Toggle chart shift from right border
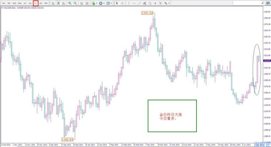The width and height of the screenshot is (271, 147). (87, 3)
